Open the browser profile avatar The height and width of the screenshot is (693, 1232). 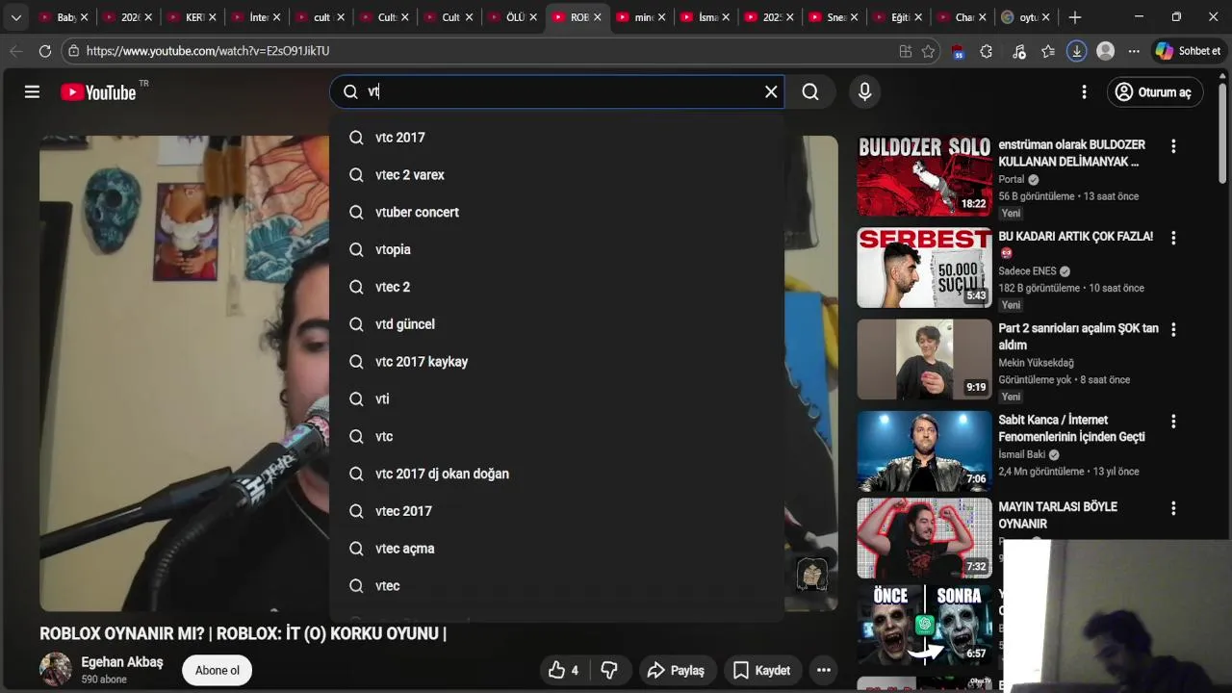point(1105,51)
